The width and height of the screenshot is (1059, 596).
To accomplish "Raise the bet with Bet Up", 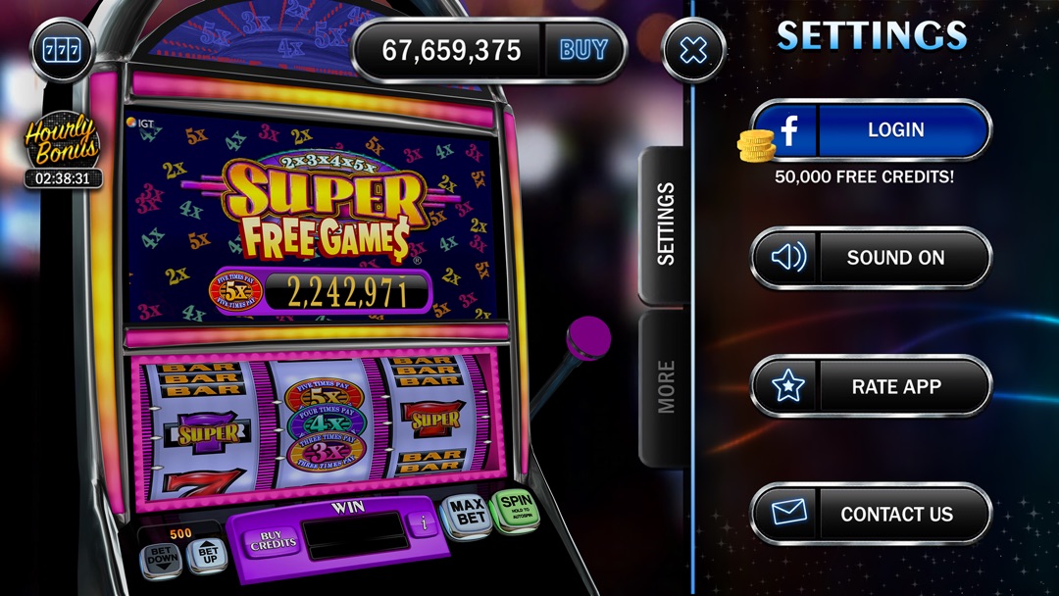I will pyautogui.click(x=207, y=555).
